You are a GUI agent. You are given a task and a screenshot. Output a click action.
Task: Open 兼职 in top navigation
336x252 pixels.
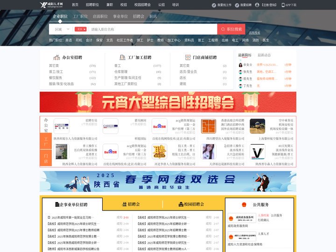click(x=110, y=5)
